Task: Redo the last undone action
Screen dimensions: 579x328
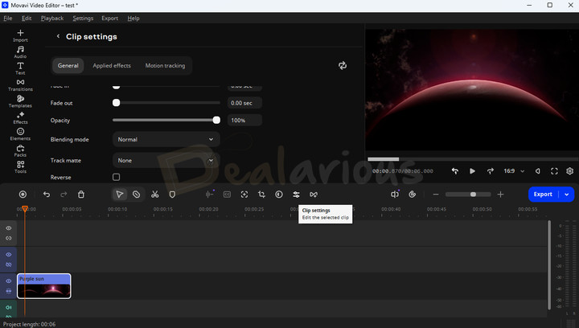Action: click(x=64, y=195)
